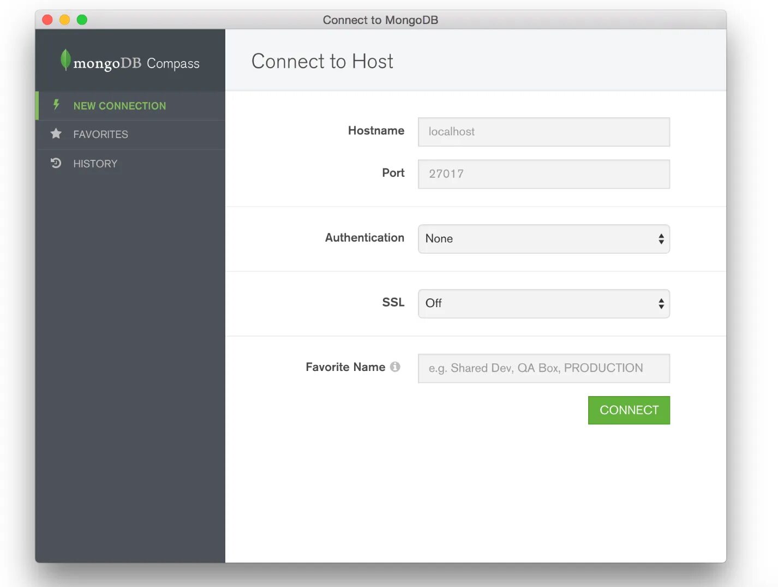Click the SSL label text
The height and width of the screenshot is (587, 778).
pyautogui.click(x=393, y=302)
